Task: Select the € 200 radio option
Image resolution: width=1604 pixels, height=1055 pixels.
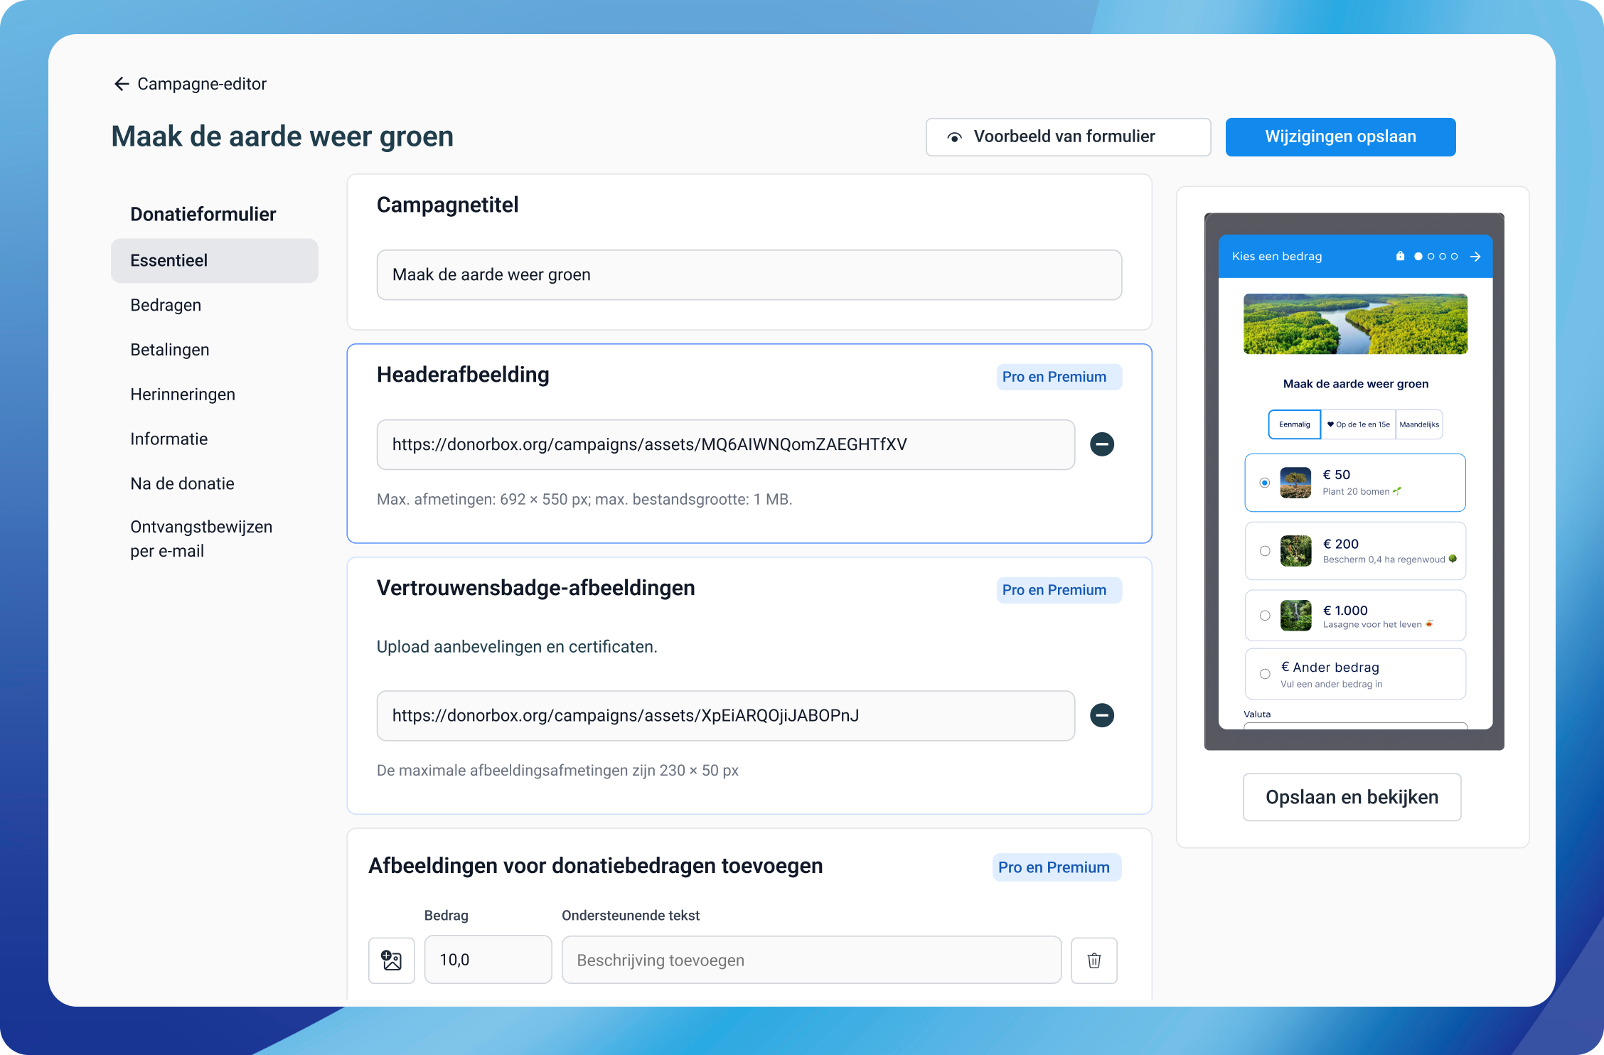Action: [x=1264, y=551]
